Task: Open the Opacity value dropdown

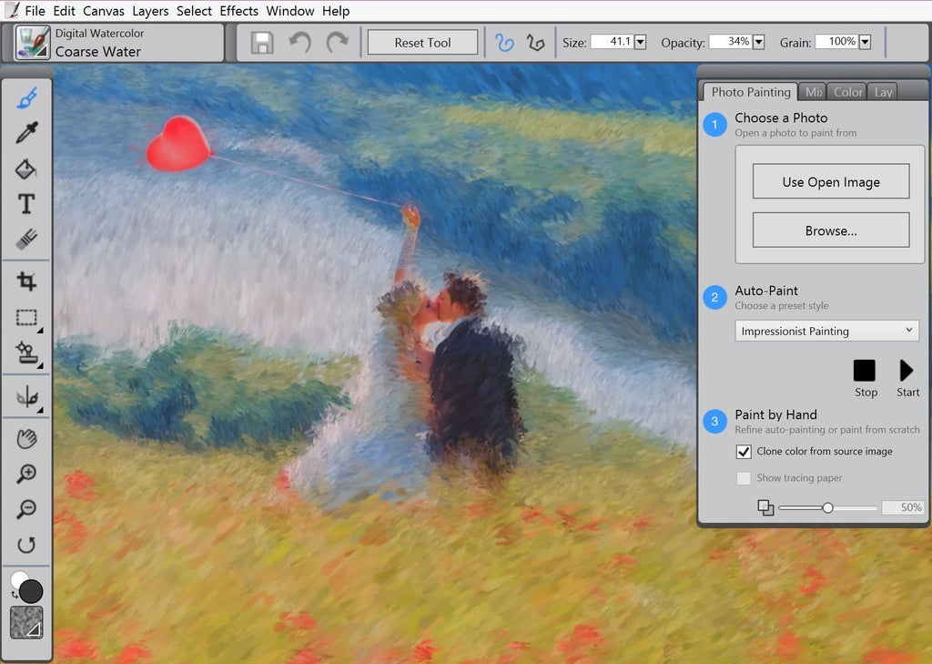Action: tap(758, 42)
